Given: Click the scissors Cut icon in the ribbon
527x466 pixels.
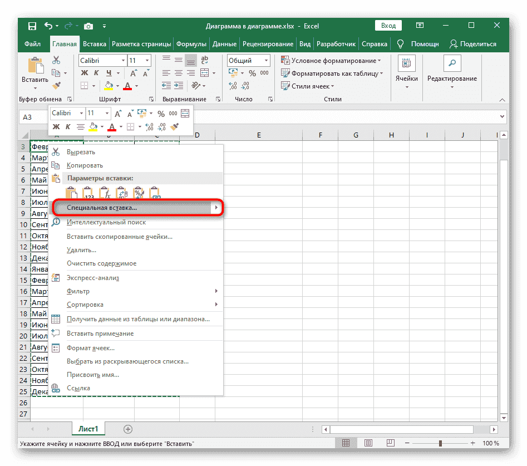Looking at the screenshot, I should [x=56, y=60].
